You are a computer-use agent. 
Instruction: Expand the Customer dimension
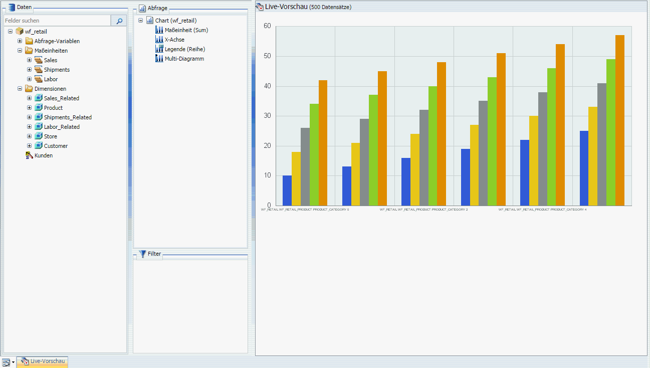click(x=29, y=146)
